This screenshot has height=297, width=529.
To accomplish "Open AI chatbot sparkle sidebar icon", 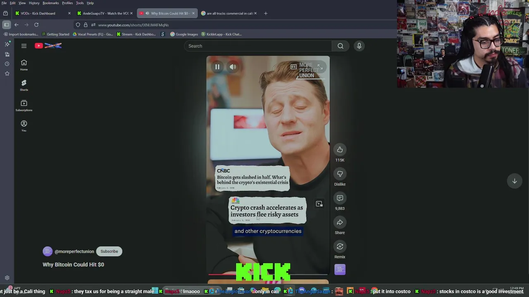I will [7, 44].
